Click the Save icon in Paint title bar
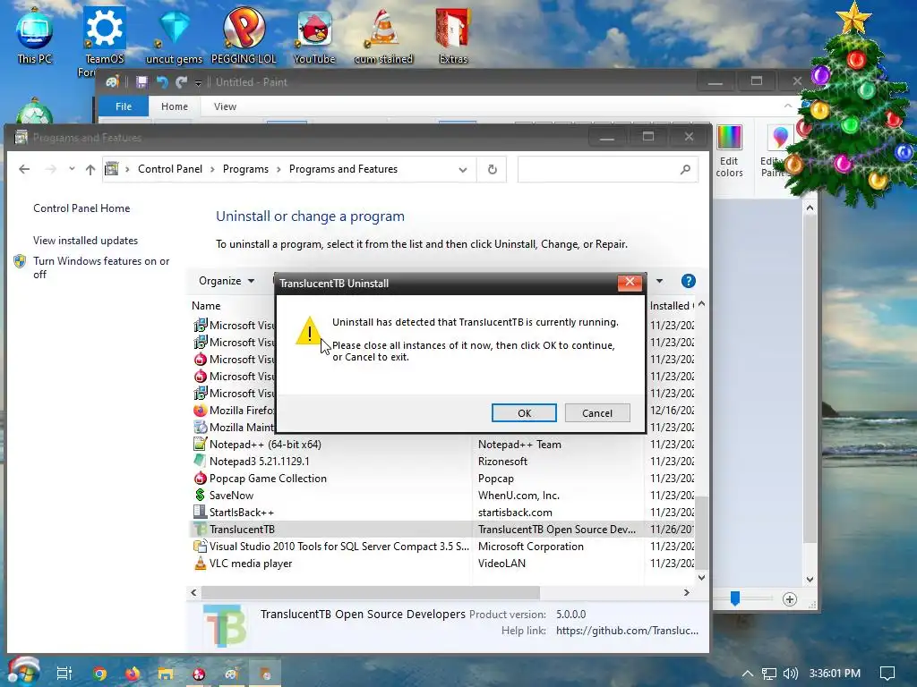 tap(141, 82)
